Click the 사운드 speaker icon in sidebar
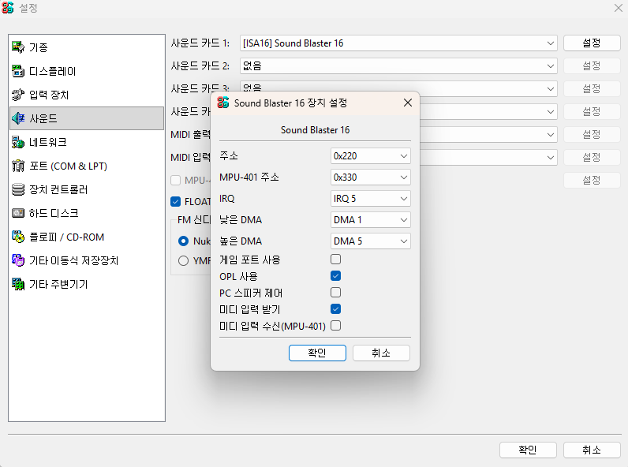 point(18,118)
